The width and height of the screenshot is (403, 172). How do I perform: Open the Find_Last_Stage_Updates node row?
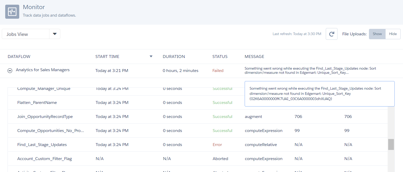(42, 144)
